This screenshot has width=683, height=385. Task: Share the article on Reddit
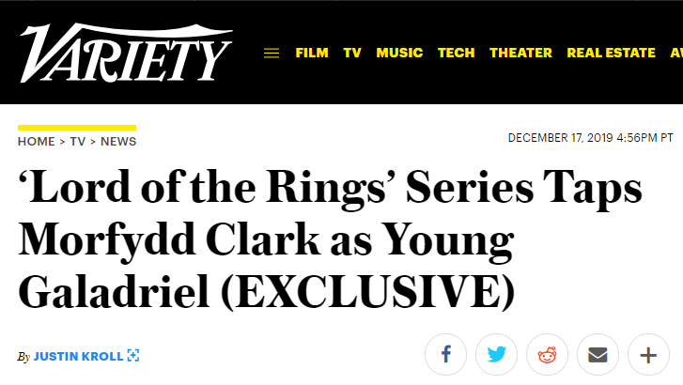pyautogui.click(x=547, y=355)
